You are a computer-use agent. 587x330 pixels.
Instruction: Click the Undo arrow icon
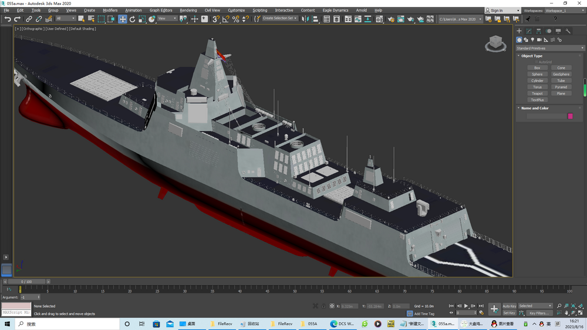[x=8, y=19]
